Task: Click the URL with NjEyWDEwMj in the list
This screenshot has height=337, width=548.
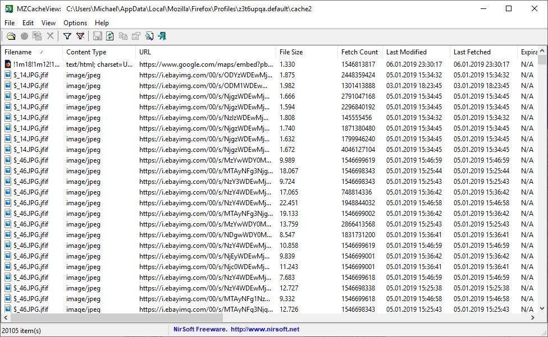Action: coord(204,256)
